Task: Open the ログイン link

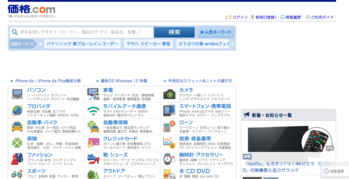Action: tap(240, 17)
